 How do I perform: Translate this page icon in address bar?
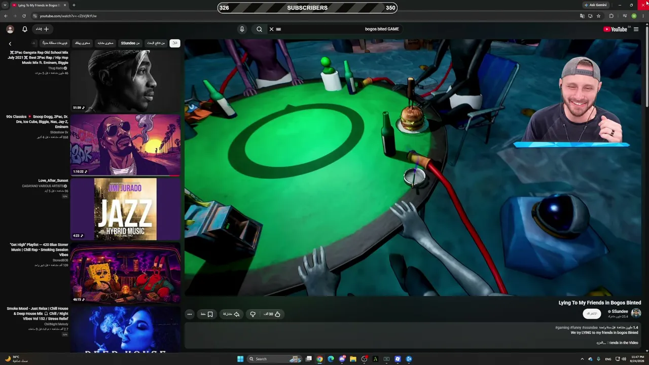[582, 16]
